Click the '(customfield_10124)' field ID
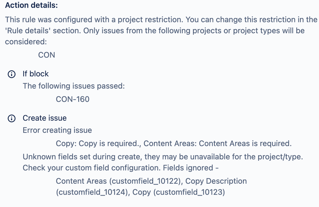 (93, 192)
